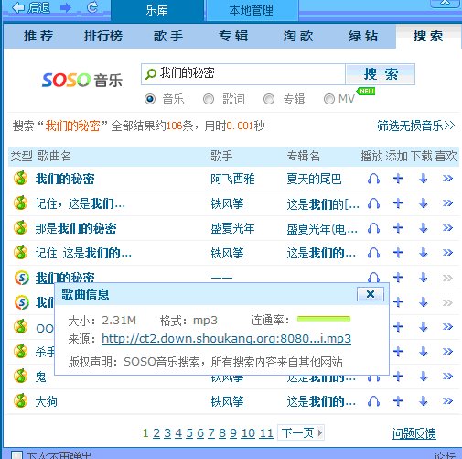
Task: Open song title 大狗
Action: click(47, 401)
